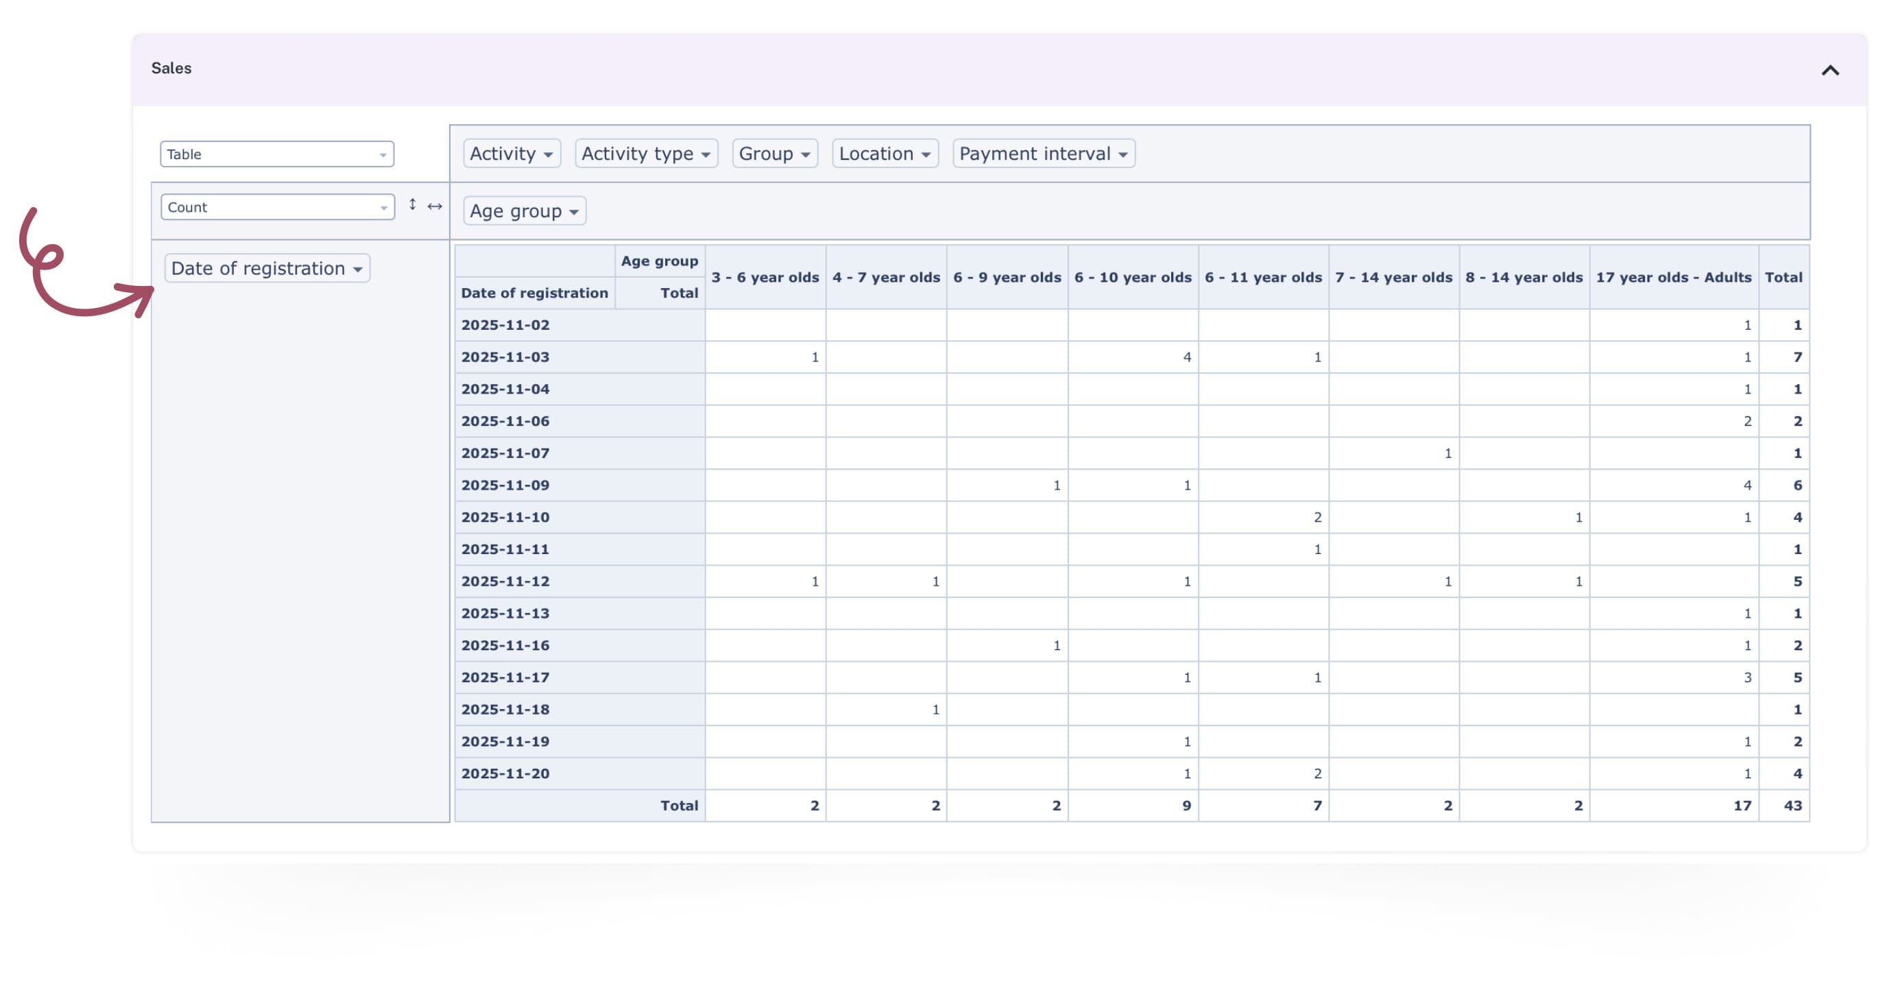Click the 2025-11-12 row label
This screenshot has height=993, width=1887.
[505, 580]
